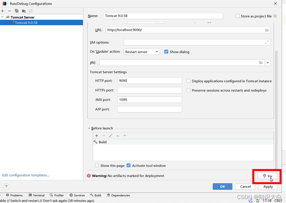Select Tomcat 9.0.58 configuration
The image size is (286, 203).
pos(41,23)
